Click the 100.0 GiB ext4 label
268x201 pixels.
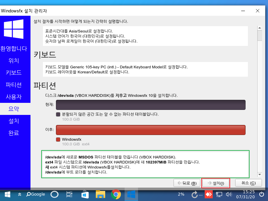[x=76, y=144]
